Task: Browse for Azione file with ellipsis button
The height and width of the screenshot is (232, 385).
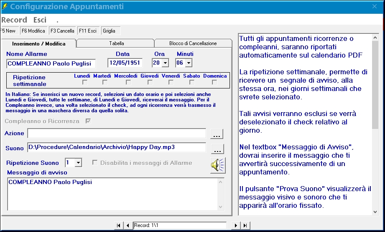Action: click(x=217, y=134)
